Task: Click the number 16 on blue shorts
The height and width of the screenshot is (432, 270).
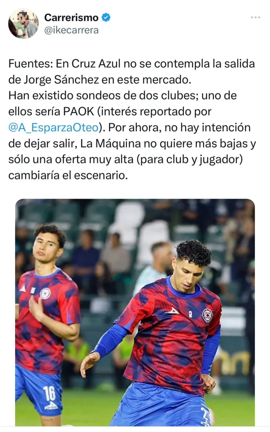Action: [49, 393]
